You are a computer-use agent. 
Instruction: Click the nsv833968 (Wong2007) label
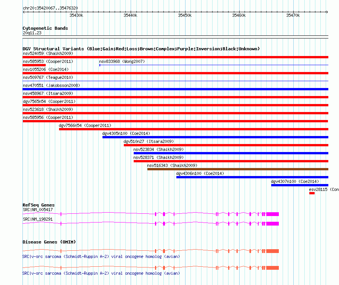tap(122, 61)
